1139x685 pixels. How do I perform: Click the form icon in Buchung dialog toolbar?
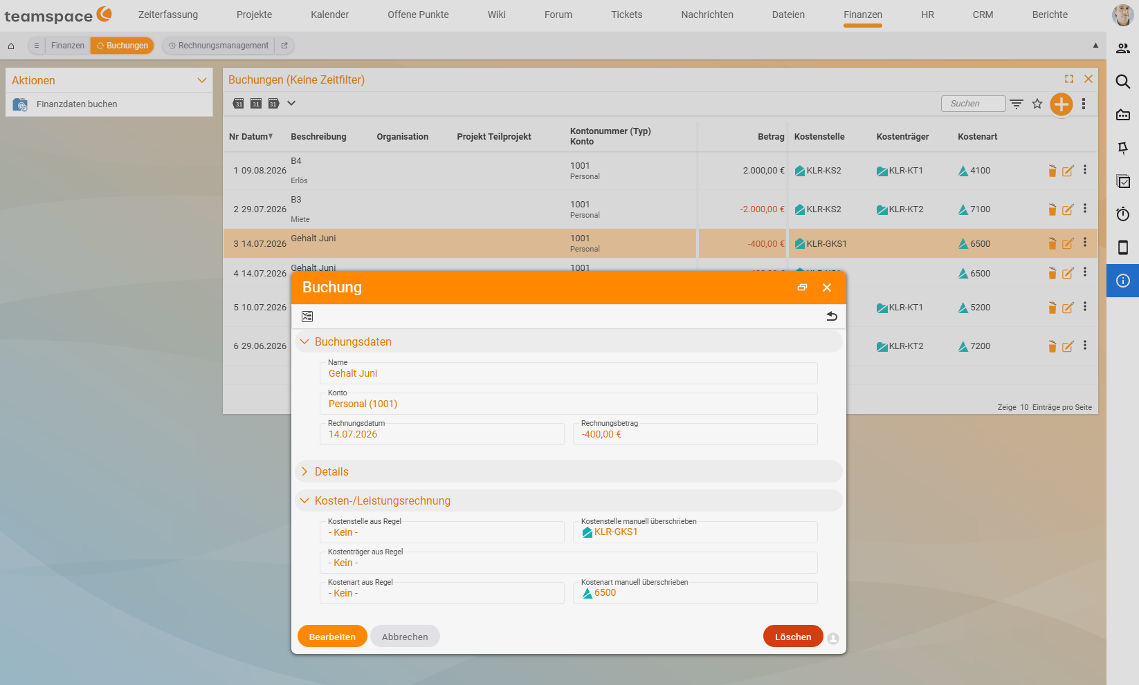coord(307,316)
